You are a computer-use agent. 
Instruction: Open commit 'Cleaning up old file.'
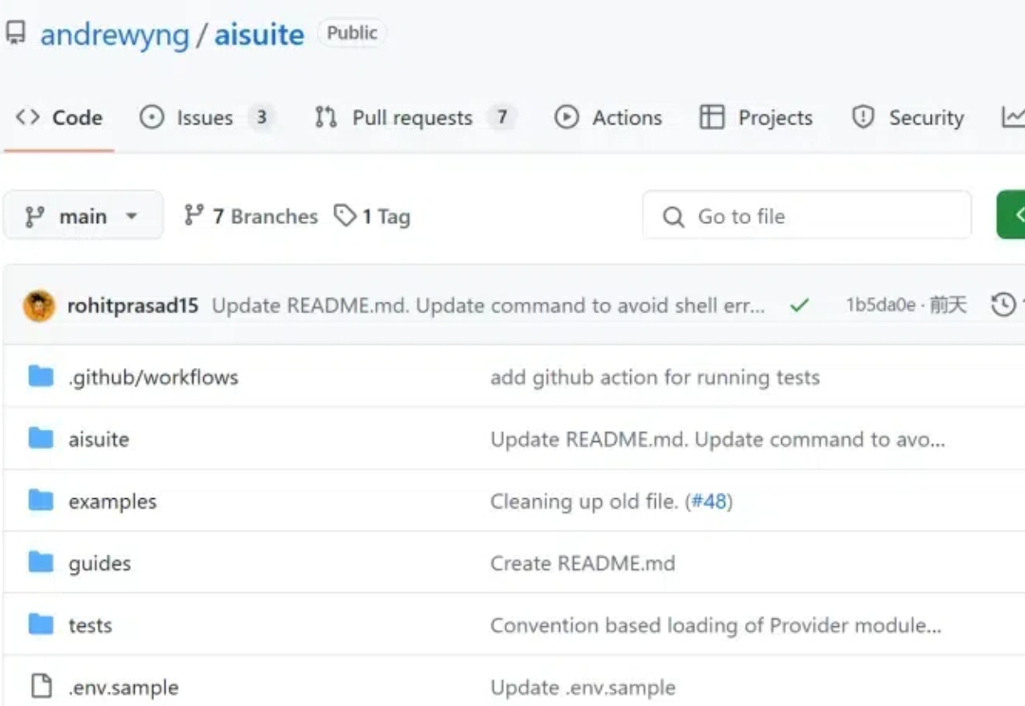[585, 501]
